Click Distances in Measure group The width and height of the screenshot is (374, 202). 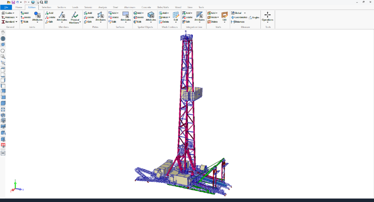tap(238, 22)
